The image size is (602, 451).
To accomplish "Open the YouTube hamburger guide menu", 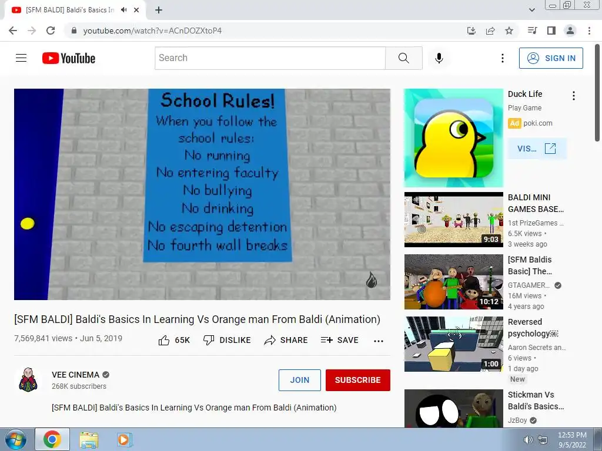I will coord(21,58).
